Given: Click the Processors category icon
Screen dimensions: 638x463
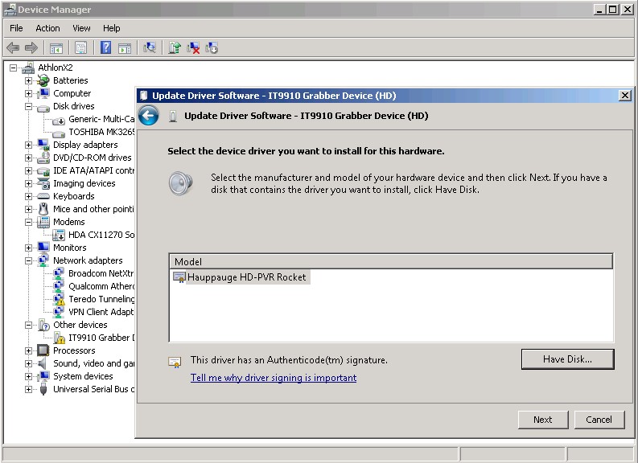Looking at the screenshot, I should click(x=43, y=350).
